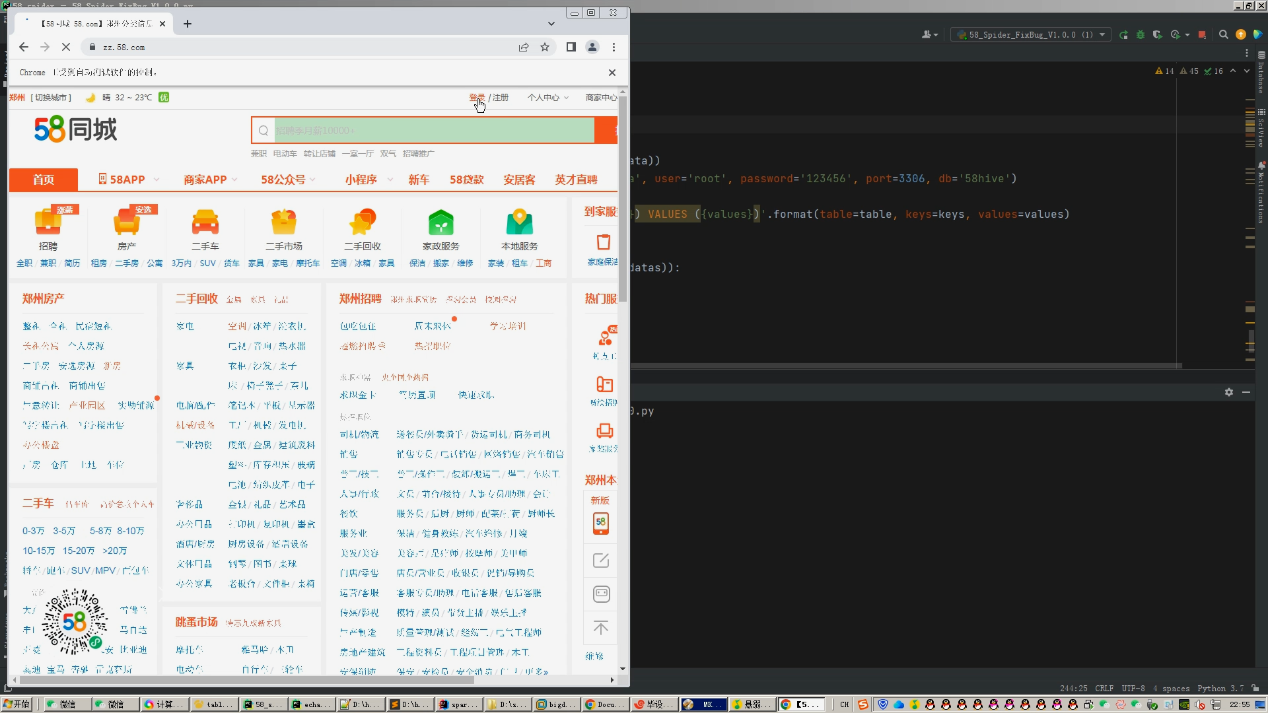Screen dimensions: 1268x713
Task: Click the orange IDE update arrow icon
Action: 1240,35
